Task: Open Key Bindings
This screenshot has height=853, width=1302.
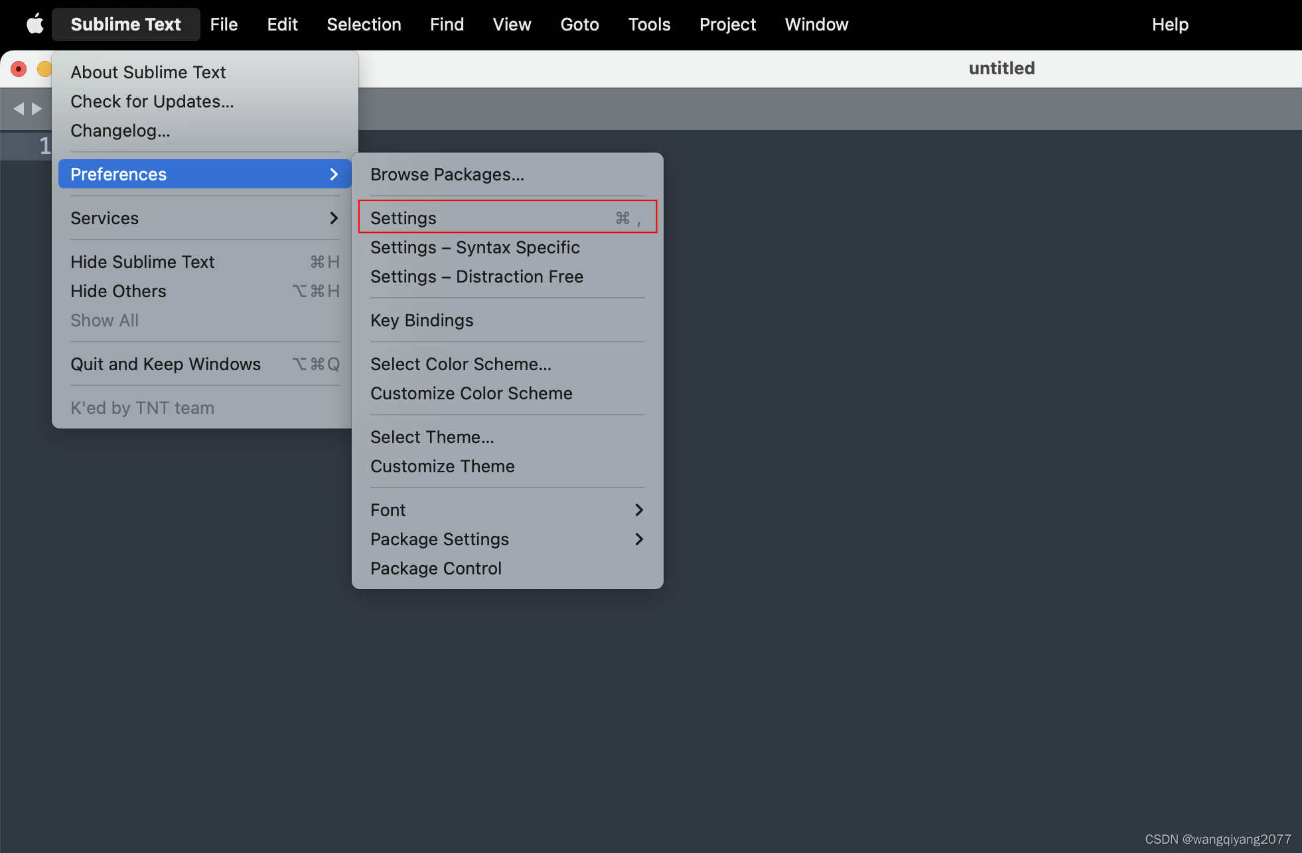Action: (x=508, y=320)
